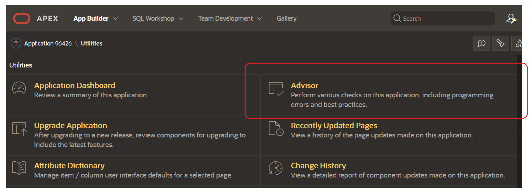532x195 pixels.
Task: Open the administration user menu icon
Action: coord(511,18)
